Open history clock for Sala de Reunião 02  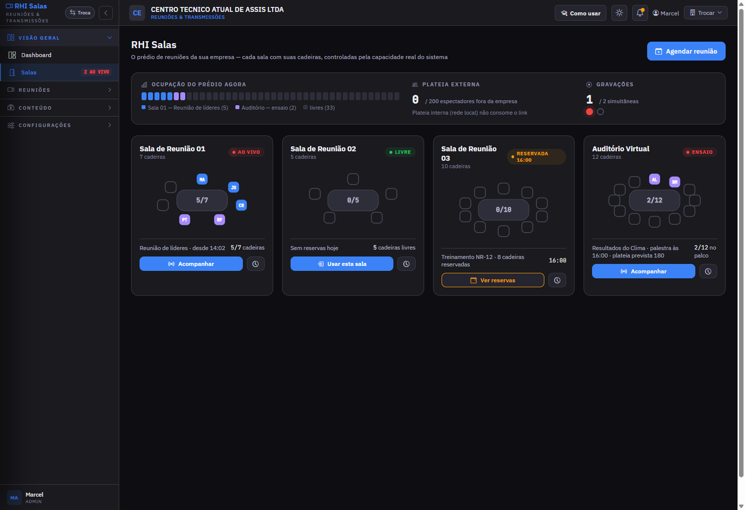coord(406,264)
